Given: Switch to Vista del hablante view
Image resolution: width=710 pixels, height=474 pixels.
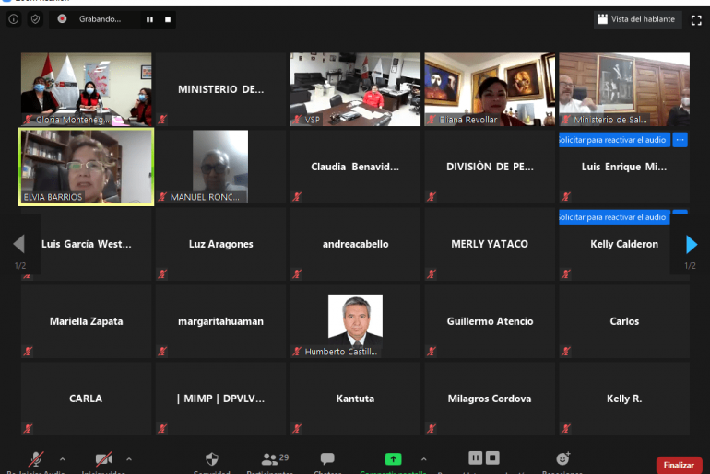Looking at the screenshot, I should pos(636,19).
